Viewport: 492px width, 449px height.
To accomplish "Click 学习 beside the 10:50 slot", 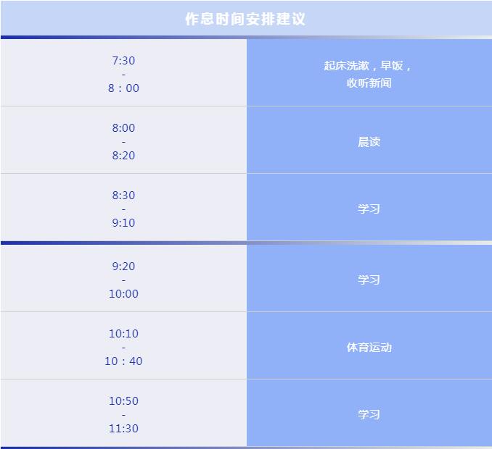I will click(369, 413).
